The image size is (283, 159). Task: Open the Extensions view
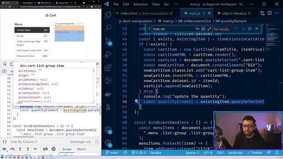[108, 68]
